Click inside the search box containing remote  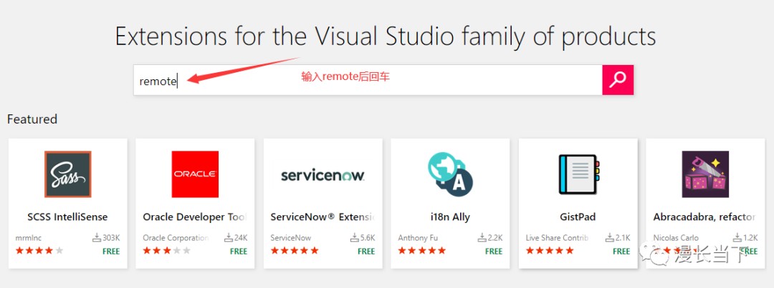[367, 80]
